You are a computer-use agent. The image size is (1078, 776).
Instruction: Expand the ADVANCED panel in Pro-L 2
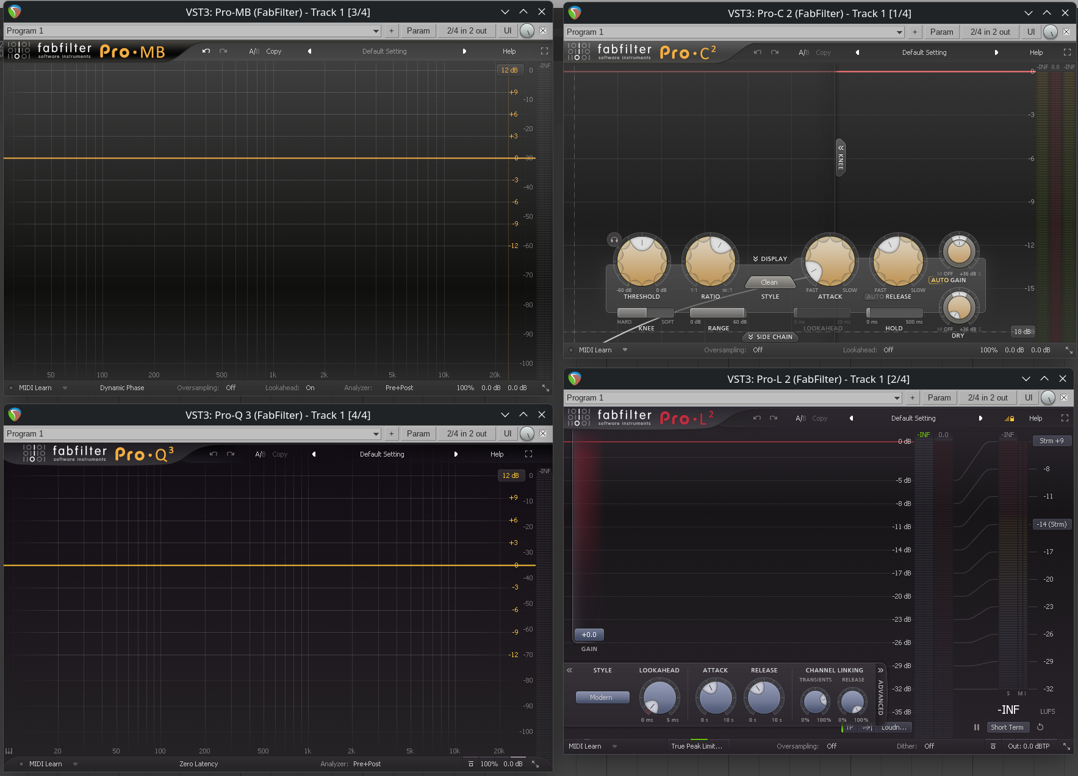tap(880, 691)
